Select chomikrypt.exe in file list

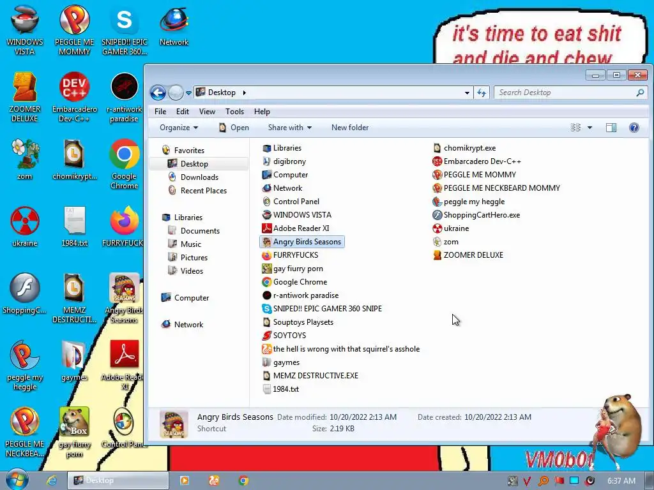click(x=464, y=148)
